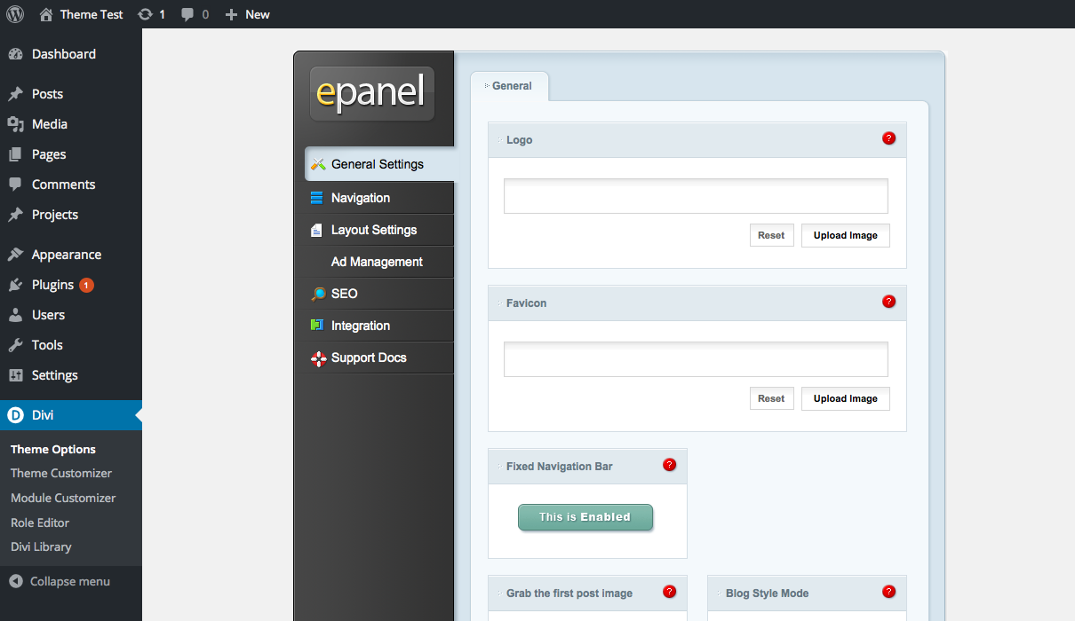
Task: Open Module Customizer submenu link
Action: [63, 499]
